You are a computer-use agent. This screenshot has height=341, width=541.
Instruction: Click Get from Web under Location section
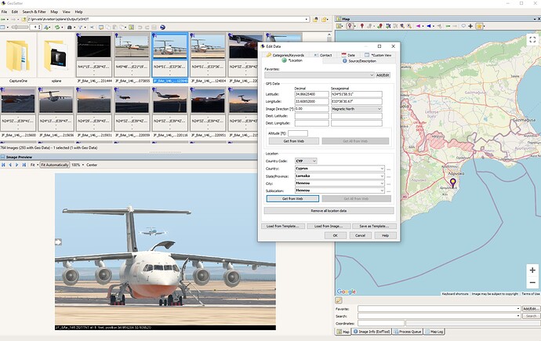292,198
